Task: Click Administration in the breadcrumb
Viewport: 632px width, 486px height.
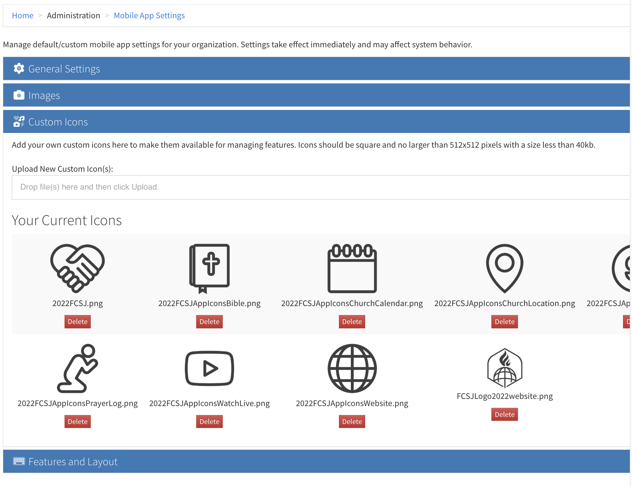Action: pyautogui.click(x=74, y=15)
